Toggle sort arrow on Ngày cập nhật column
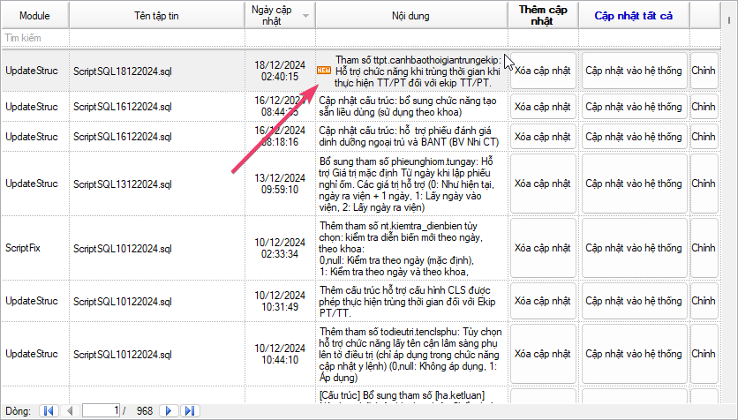The image size is (738, 420). coord(306,16)
